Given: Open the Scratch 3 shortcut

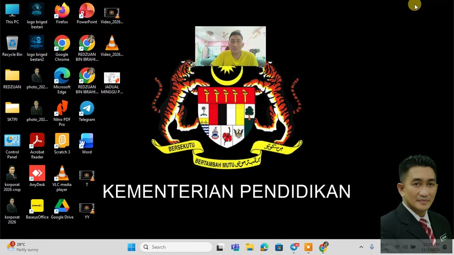Looking at the screenshot, I should (62, 144).
